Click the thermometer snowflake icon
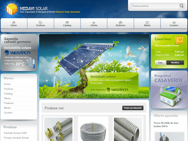Viewport: 188px width, 141px height. pyautogui.click(x=31, y=63)
